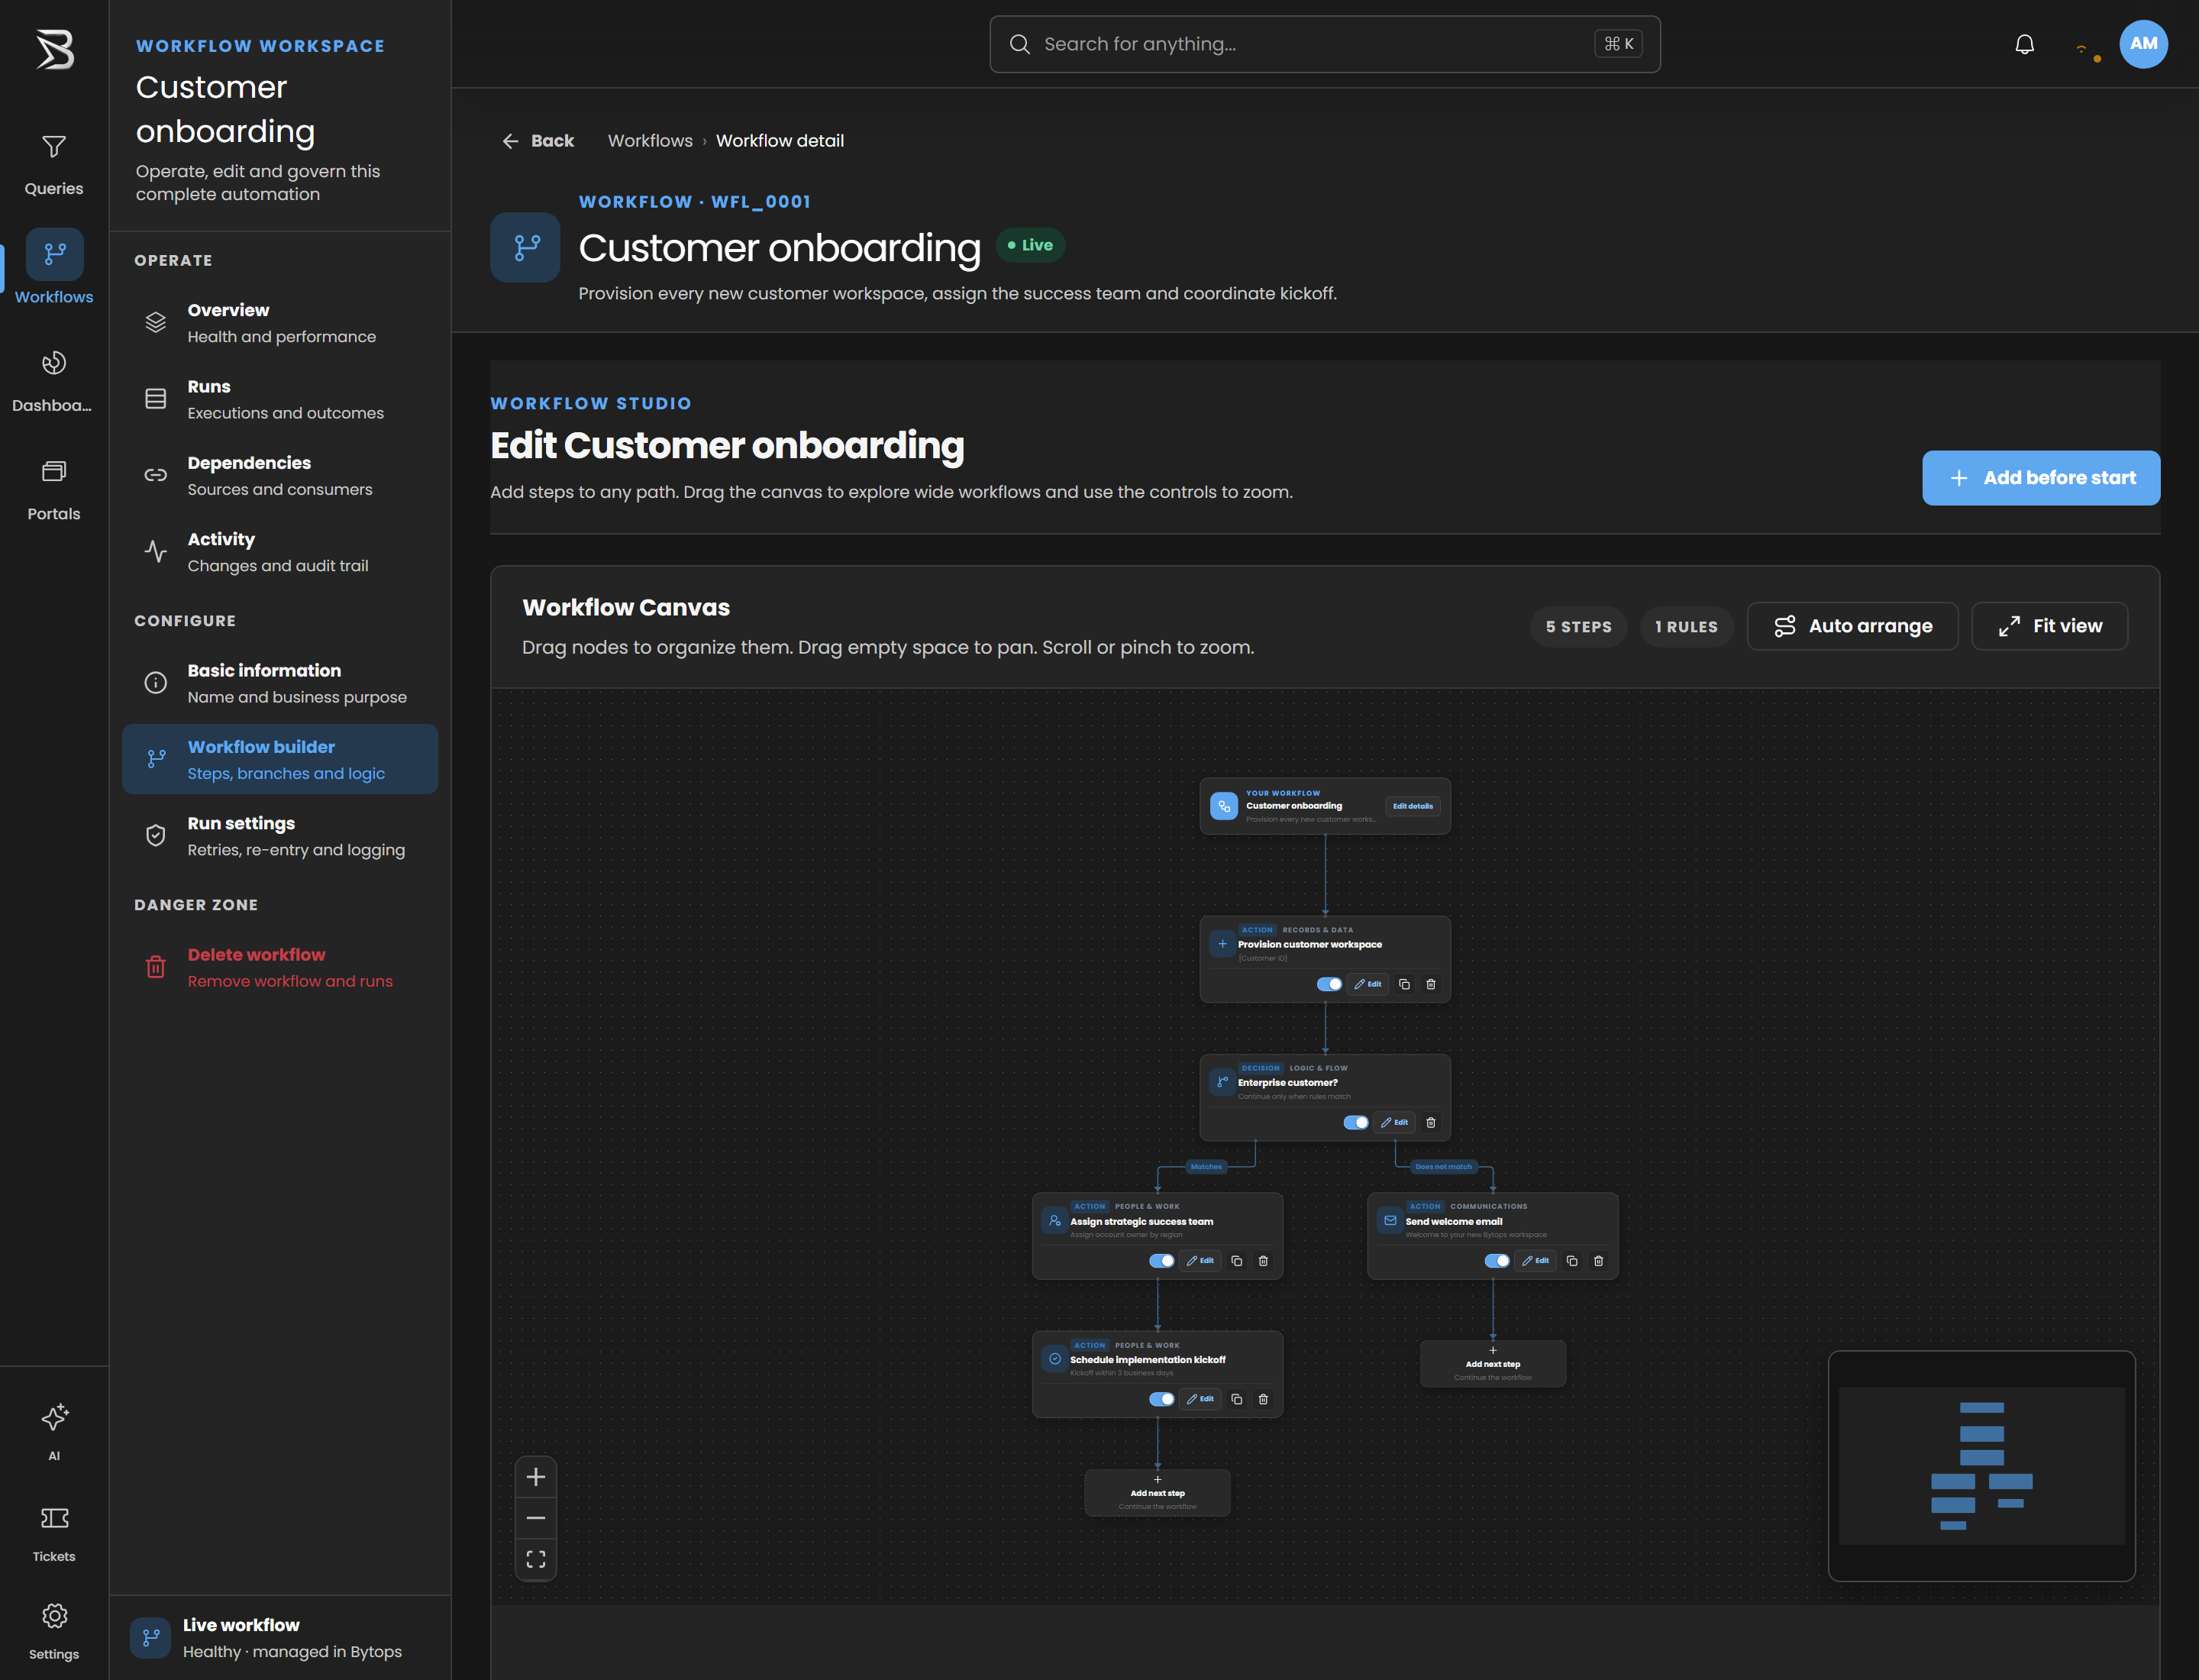Open the Activity menu item
Viewport: 2199px width, 1680px height.
[280, 552]
